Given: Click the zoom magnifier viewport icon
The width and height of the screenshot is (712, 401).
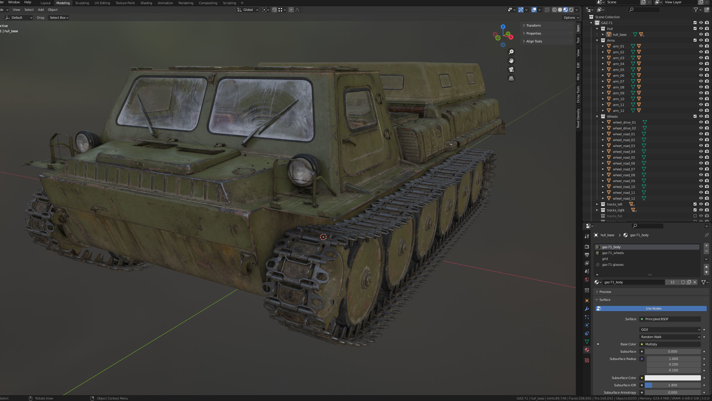Looking at the screenshot, I should 511,52.
